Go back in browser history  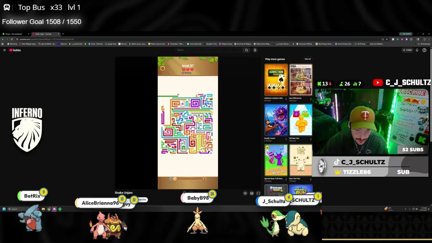point(3,39)
